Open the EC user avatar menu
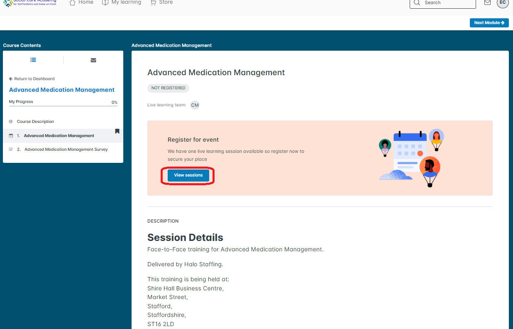Image resolution: width=513 pixels, height=329 pixels. 503,2
